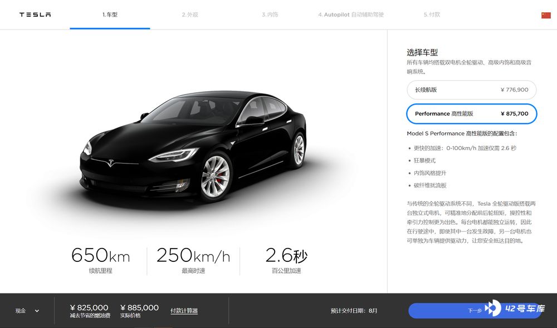
Task: Go to the 5.付款 tab
Action: pos(432,15)
